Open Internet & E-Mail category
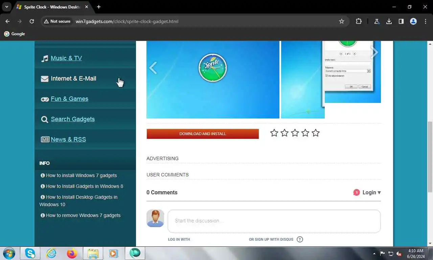This screenshot has width=433, height=260. [x=73, y=79]
